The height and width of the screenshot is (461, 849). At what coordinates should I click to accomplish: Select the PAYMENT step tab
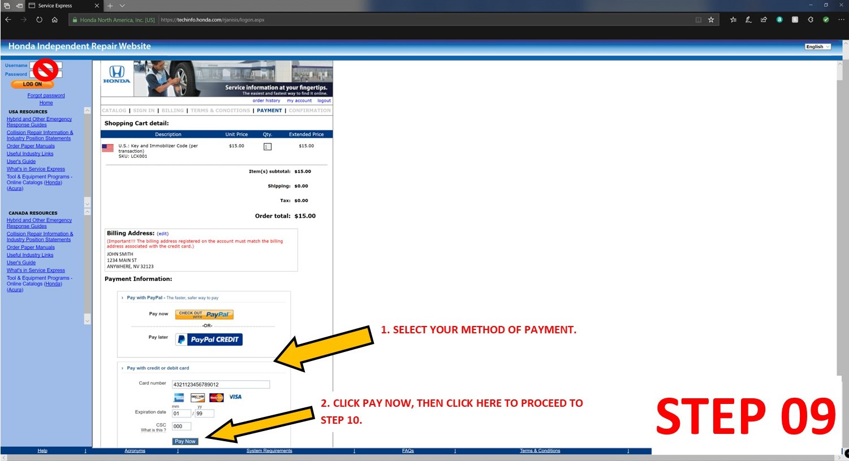(269, 111)
